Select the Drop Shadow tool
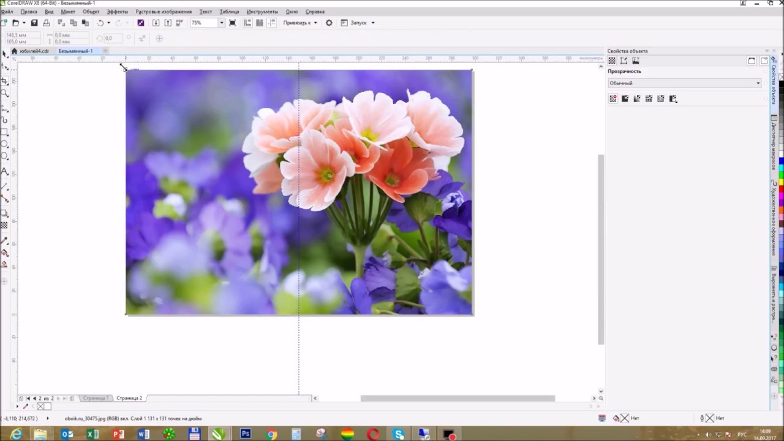 (4, 213)
